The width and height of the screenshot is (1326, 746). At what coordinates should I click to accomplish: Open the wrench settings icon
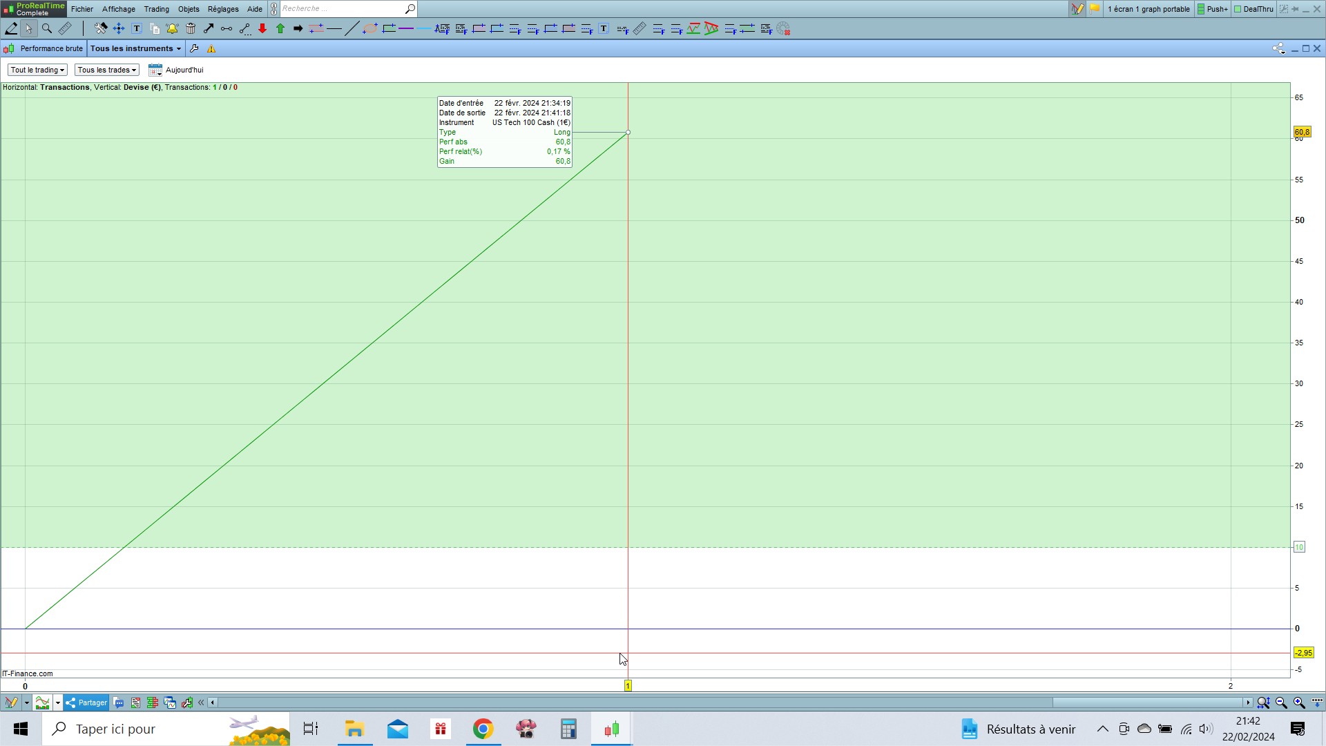194,48
